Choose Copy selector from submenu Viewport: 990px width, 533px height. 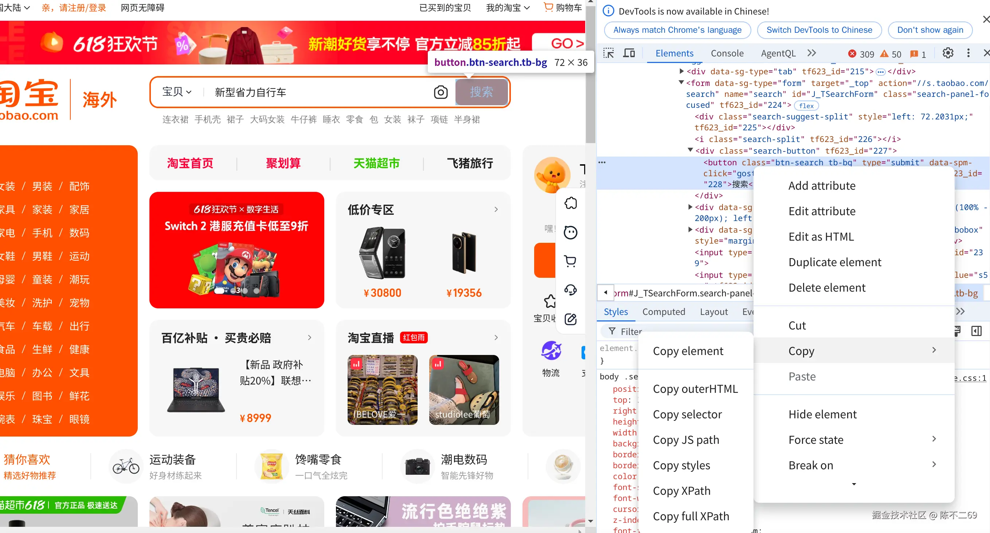(x=687, y=414)
